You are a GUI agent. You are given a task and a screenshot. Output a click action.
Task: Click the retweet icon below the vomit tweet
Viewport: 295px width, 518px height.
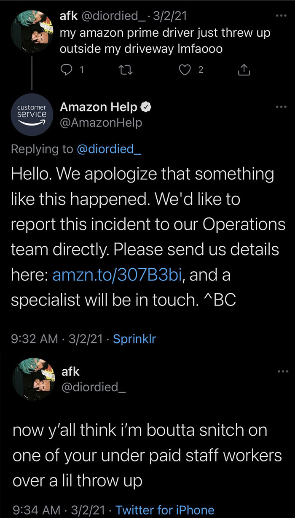pyautogui.click(x=125, y=69)
